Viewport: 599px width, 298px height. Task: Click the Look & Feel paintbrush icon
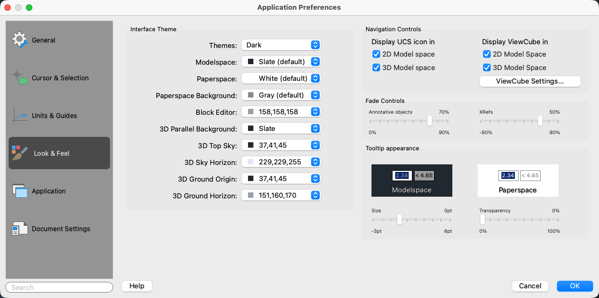19,153
